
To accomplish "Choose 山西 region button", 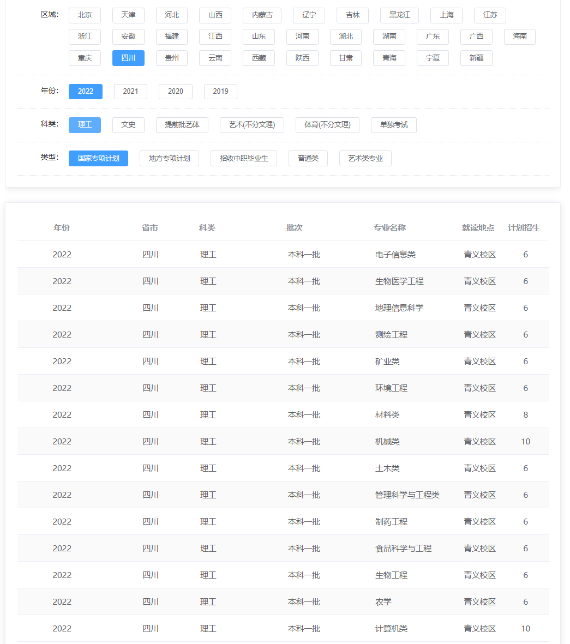I will (x=215, y=15).
